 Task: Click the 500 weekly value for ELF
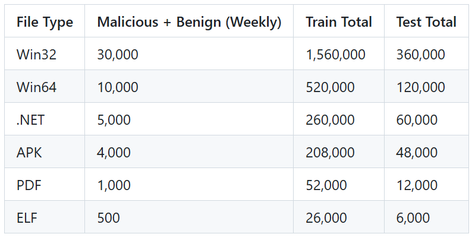pos(108,218)
